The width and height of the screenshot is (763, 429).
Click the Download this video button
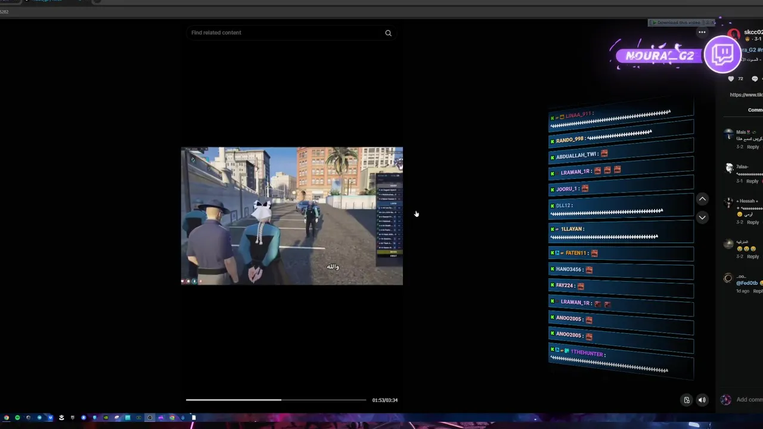click(x=677, y=23)
